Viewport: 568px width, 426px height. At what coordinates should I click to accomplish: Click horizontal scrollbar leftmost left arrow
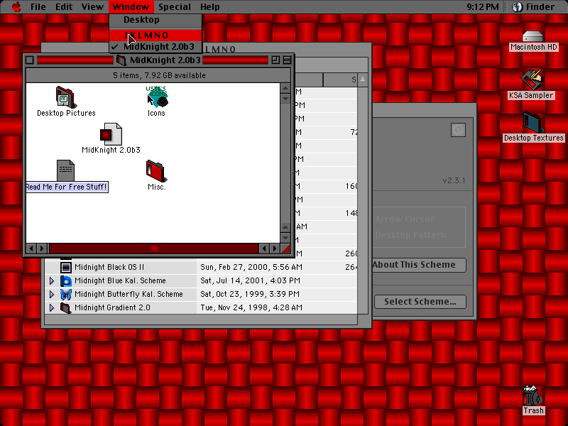coord(31,248)
